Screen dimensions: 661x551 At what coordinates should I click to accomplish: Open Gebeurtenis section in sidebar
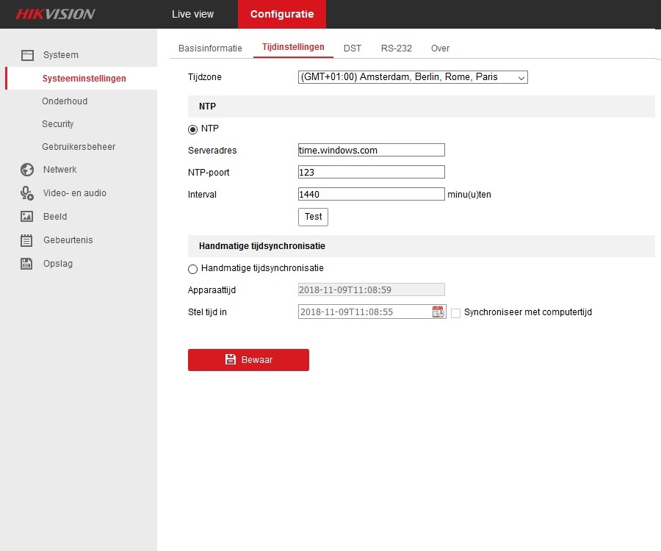68,240
